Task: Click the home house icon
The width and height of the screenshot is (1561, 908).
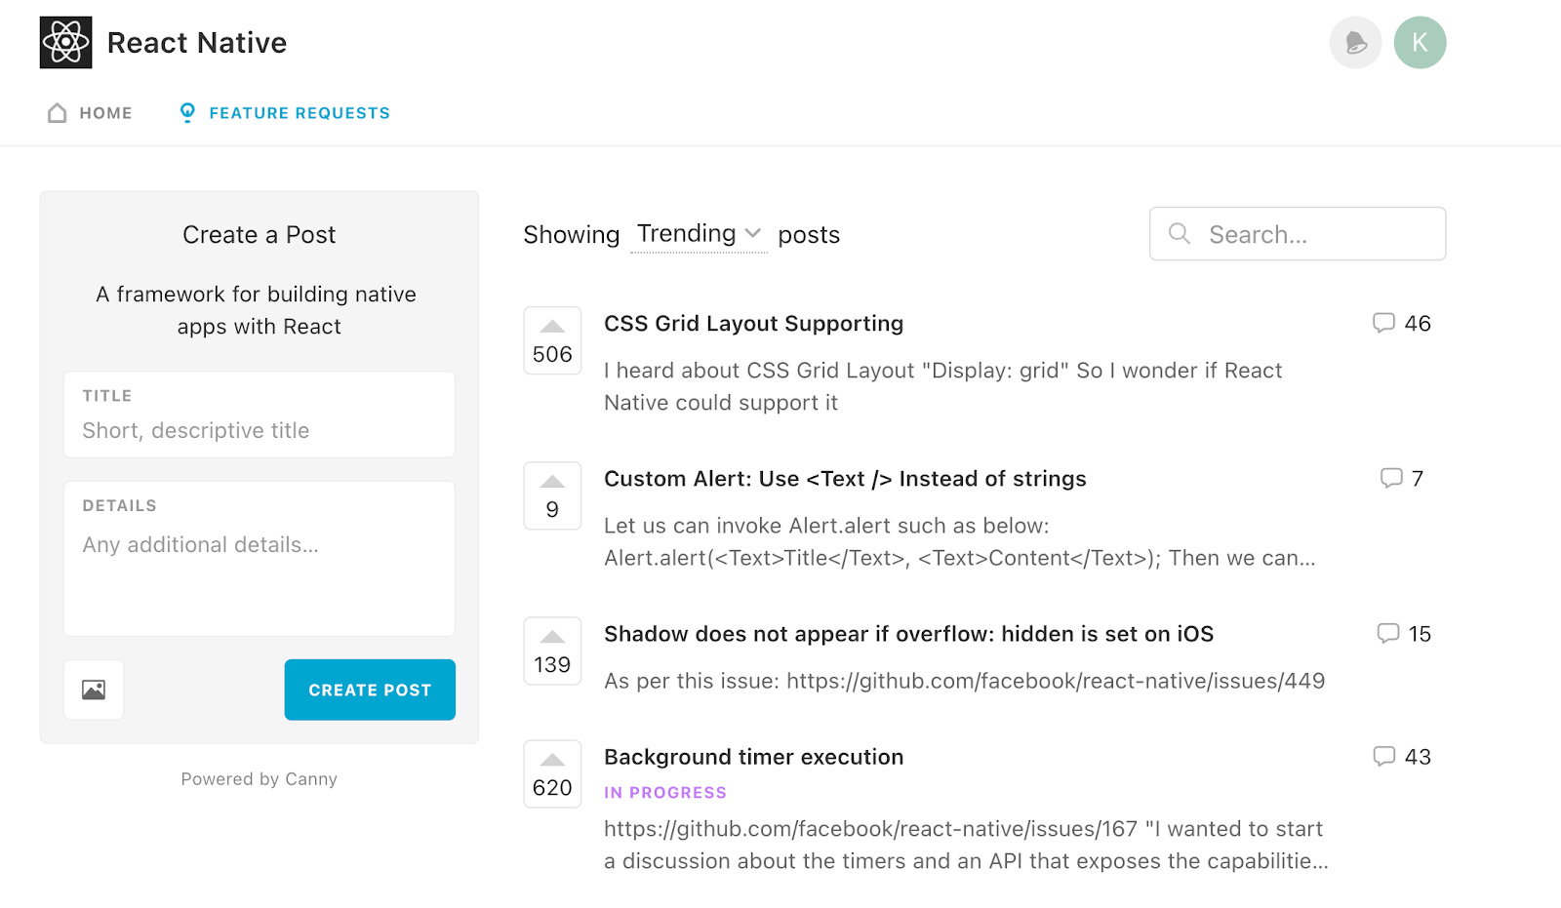Action: point(58,113)
